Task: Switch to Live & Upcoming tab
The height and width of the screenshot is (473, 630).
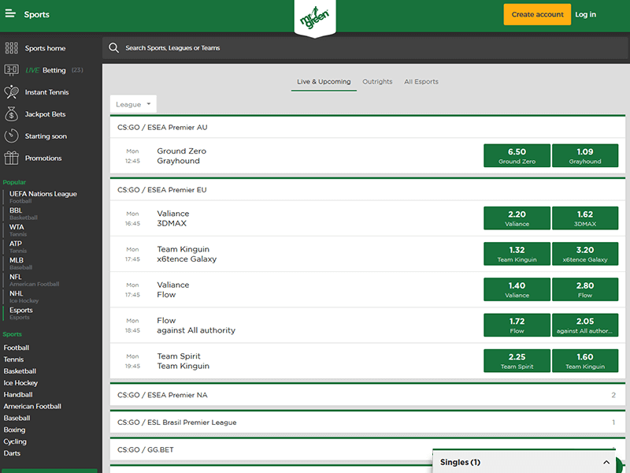Action: [324, 82]
